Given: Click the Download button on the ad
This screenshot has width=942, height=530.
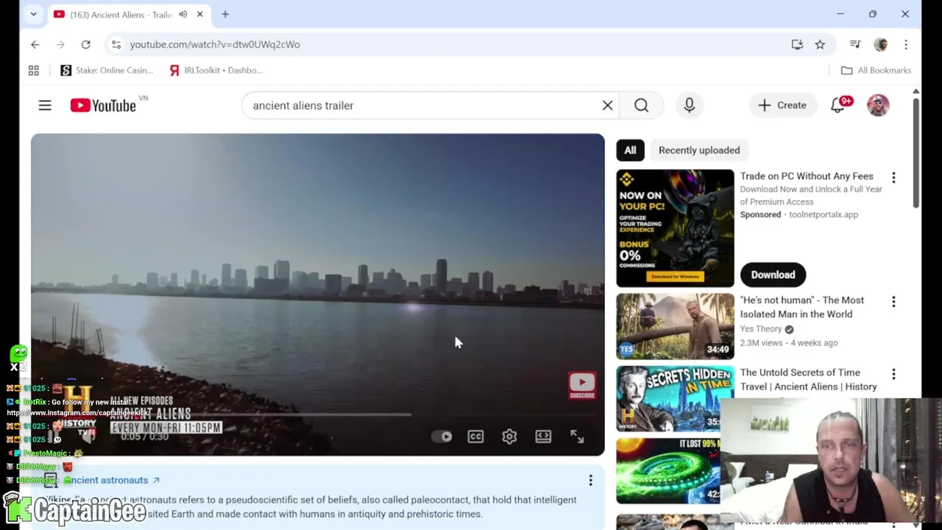Looking at the screenshot, I should (773, 275).
